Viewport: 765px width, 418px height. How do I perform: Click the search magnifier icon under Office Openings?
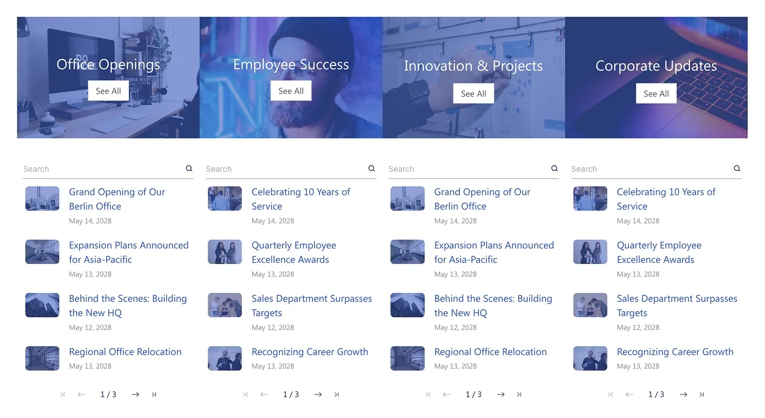(189, 169)
